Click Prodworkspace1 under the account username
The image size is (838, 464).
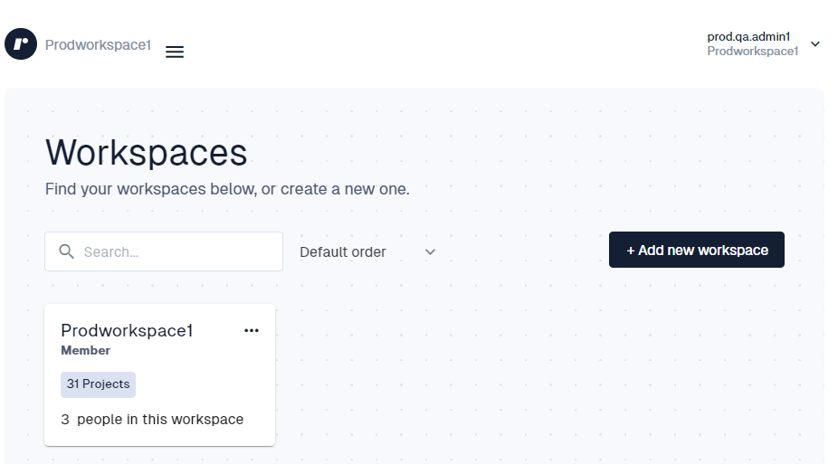[x=753, y=52]
